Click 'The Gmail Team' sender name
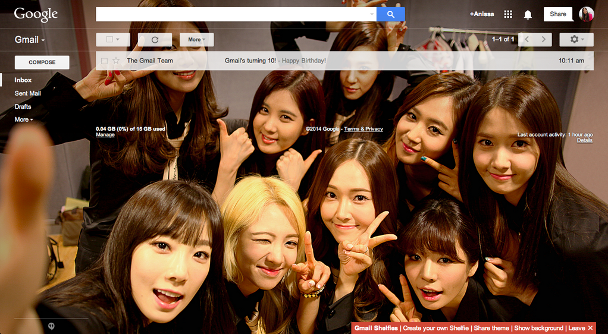608x334 pixels. 150,61
